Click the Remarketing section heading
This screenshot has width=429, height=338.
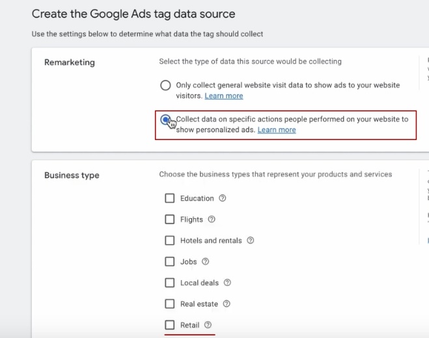coord(70,63)
